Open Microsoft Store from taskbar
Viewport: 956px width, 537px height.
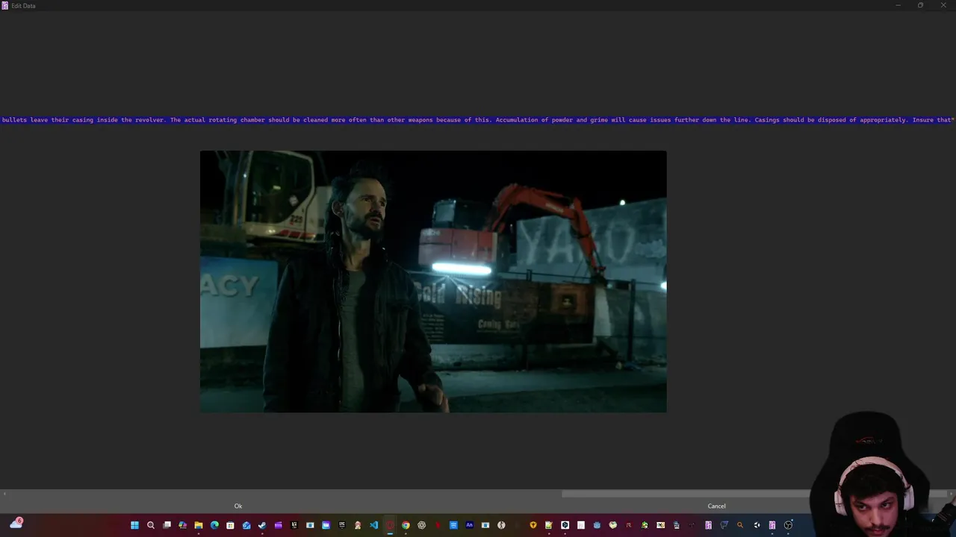click(230, 525)
